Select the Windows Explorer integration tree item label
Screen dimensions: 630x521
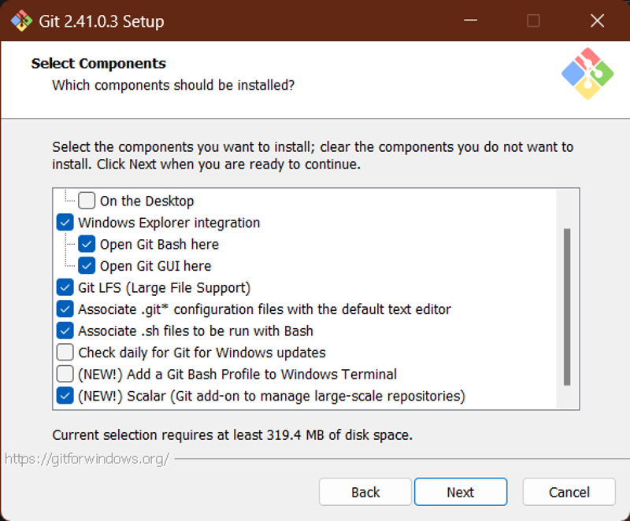click(x=169, y=223)
